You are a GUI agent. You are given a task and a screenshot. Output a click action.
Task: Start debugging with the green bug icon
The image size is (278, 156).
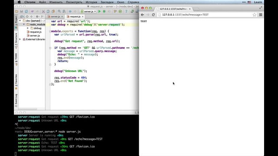[104, 11]
